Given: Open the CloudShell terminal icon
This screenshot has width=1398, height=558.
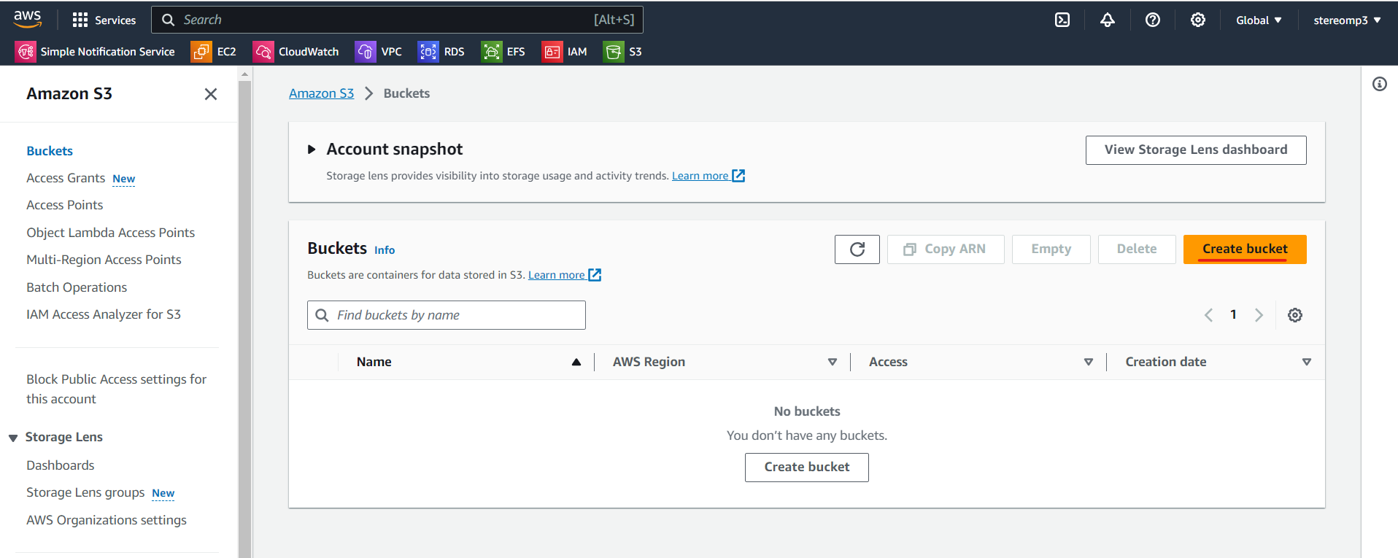Looking at the screenshot, I should [1062, 20].
